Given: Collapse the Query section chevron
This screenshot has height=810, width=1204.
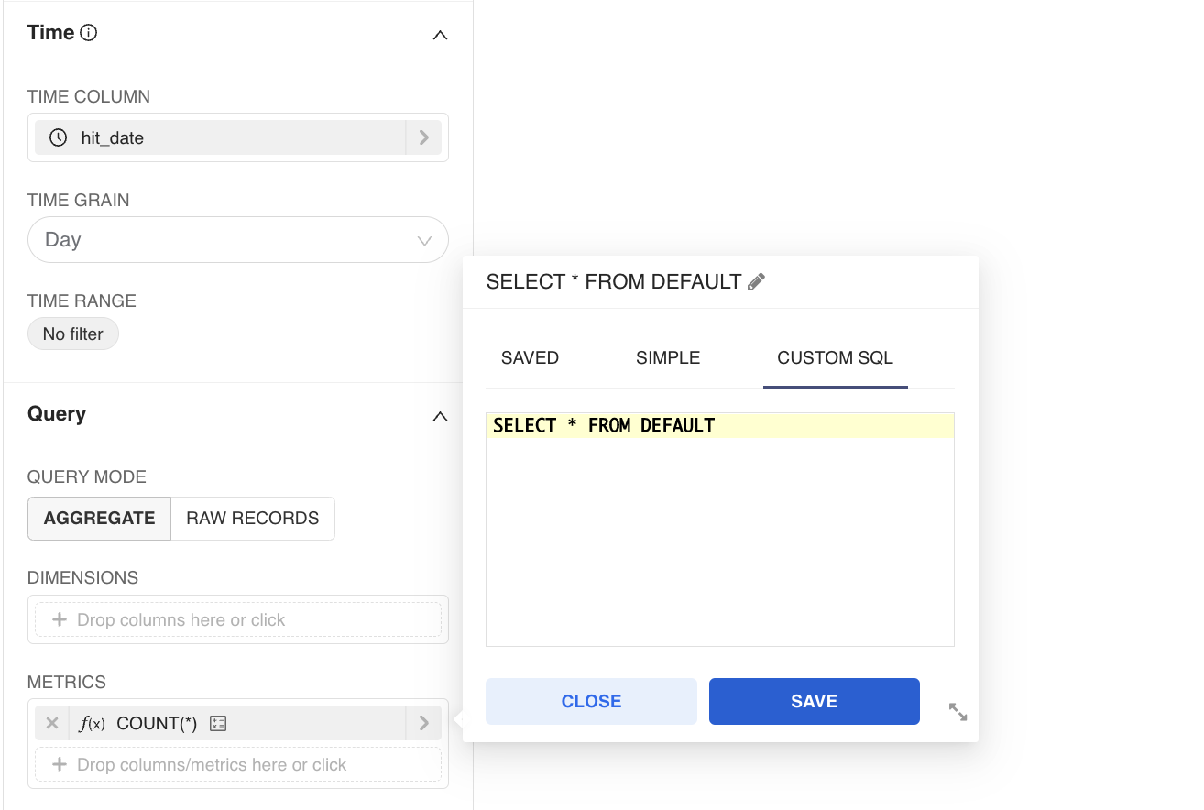Looking at the screenshot, I should (x=440, y=416).
